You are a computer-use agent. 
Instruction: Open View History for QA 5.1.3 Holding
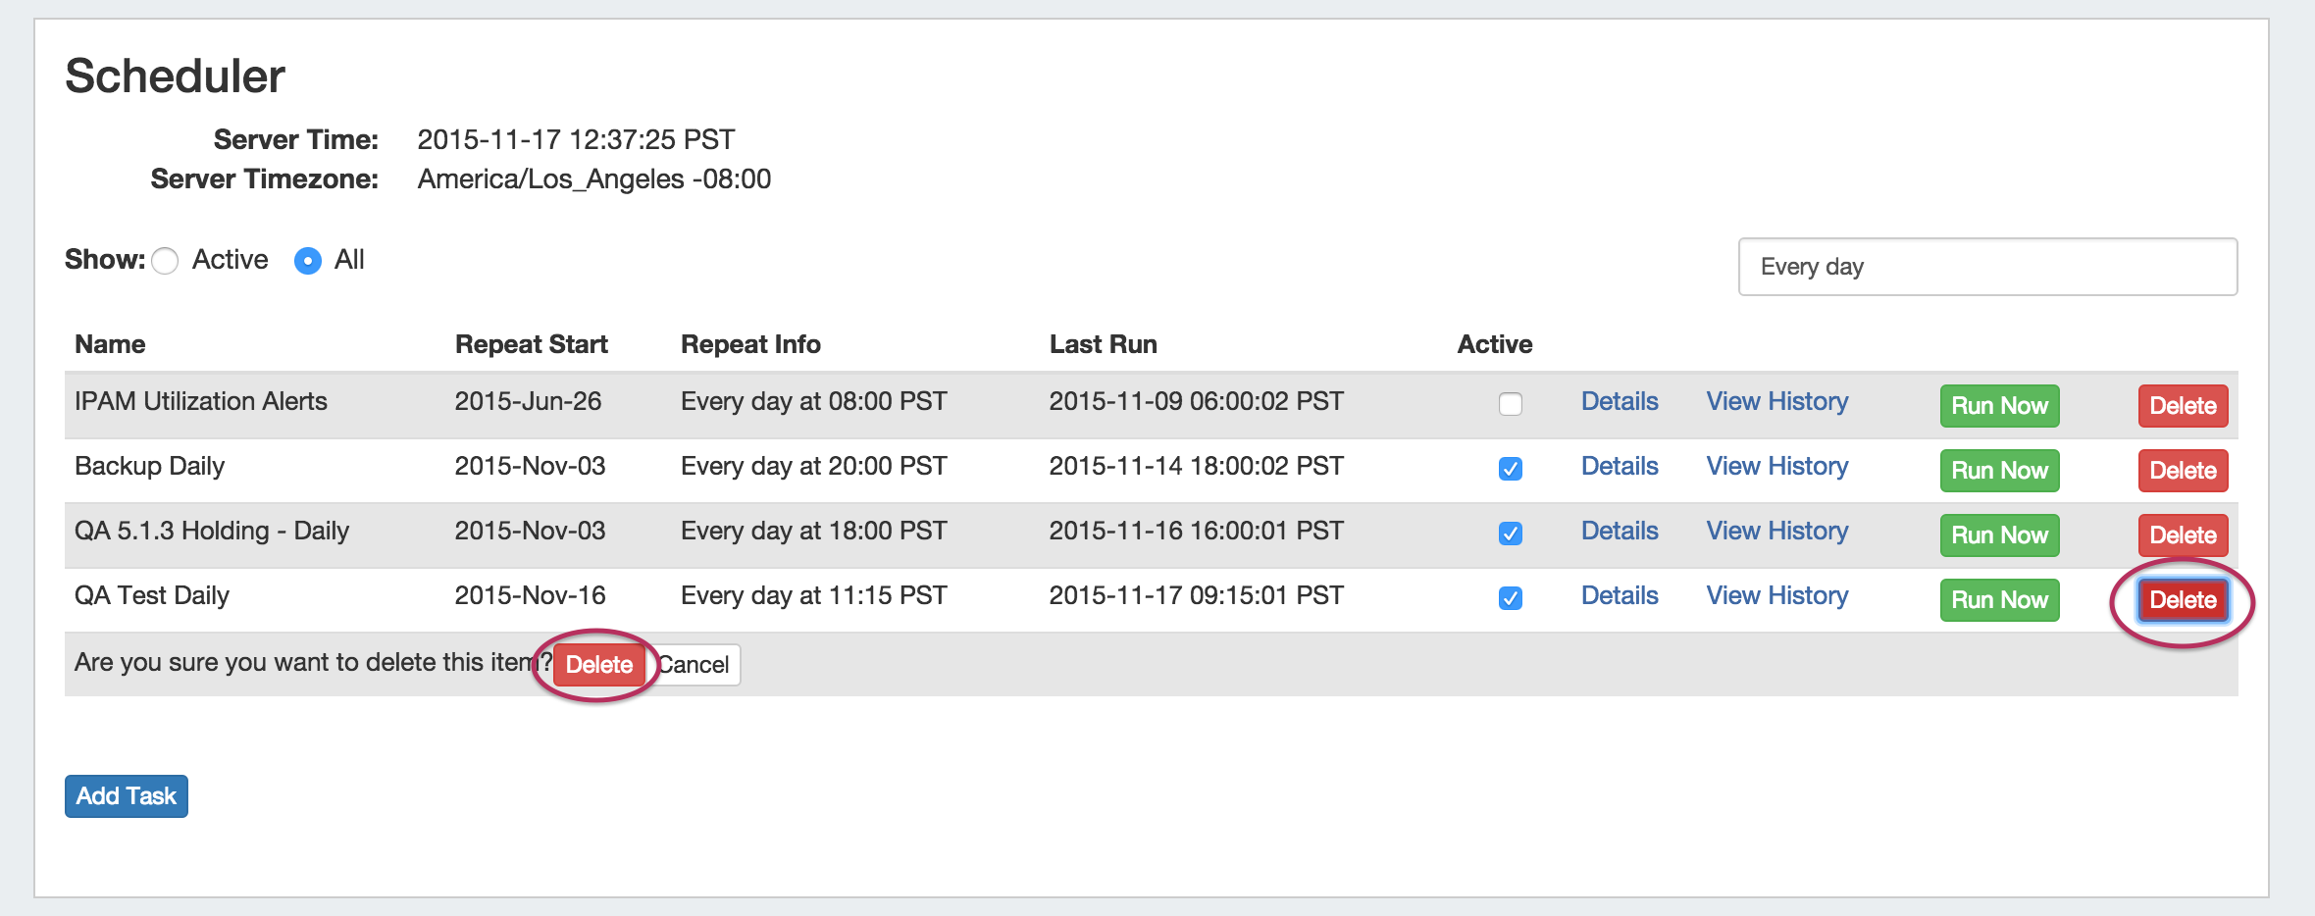(x=1776, y=532)
